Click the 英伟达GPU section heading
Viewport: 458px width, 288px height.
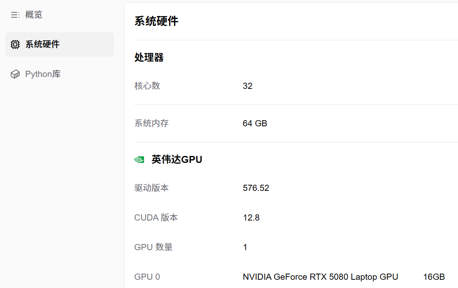click(177, 160)
